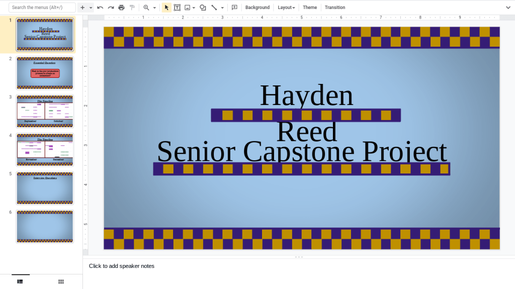Expand the Line tool dropdown arrow
This screenshot has height=289, width=515.
(x=222, y=8)
